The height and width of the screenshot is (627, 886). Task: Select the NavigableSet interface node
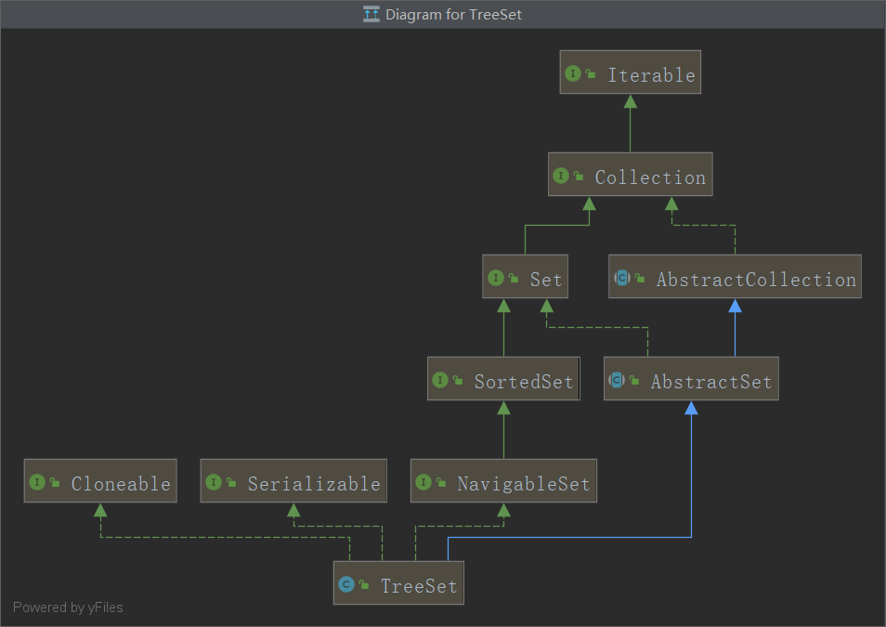(x=523, y=484)
